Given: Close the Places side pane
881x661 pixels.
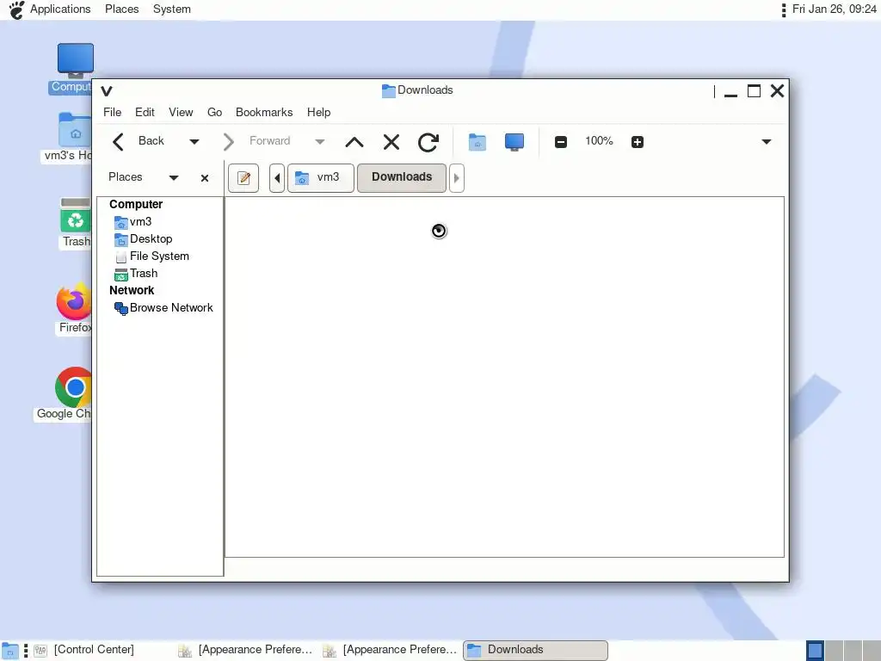Looking at the screenshot, I should (x=205, y=178).
